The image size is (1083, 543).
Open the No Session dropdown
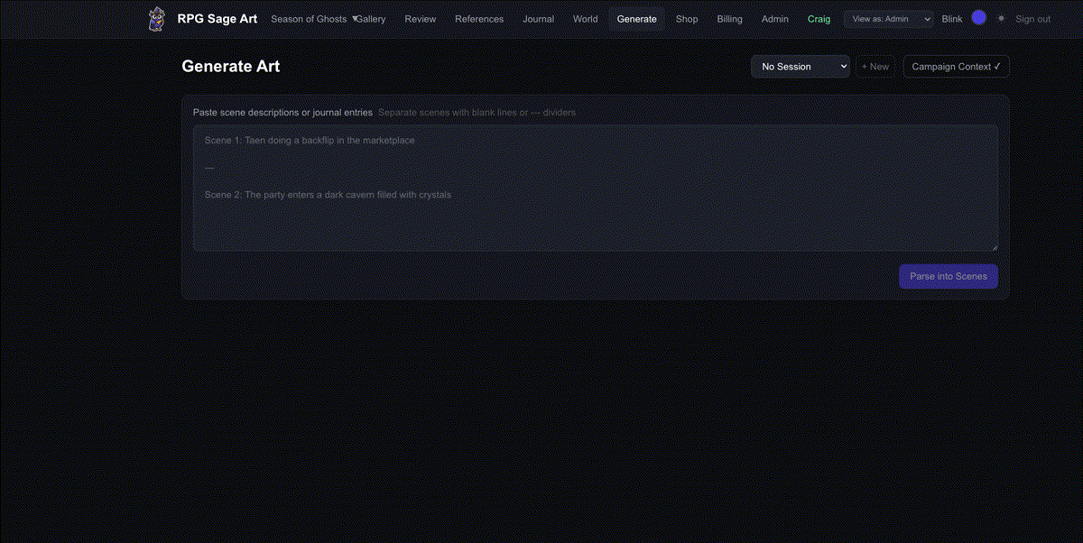click(800, 67)
